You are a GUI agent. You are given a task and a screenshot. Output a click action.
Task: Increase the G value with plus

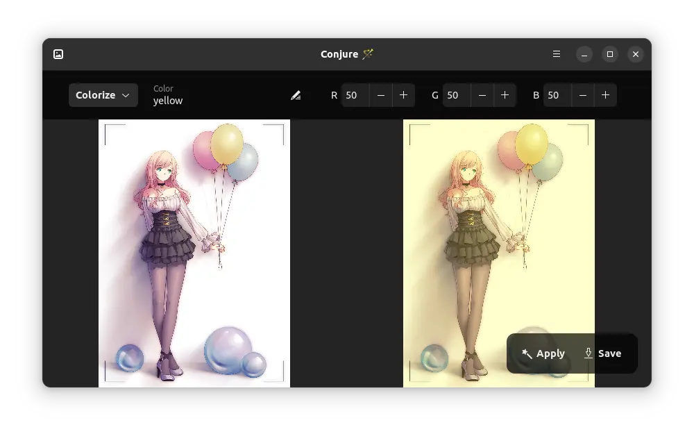505,95
